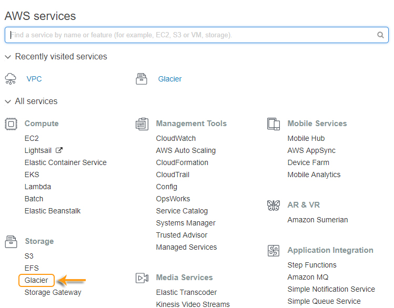Focus the find a service search field
394x308 pixels.
197,35
